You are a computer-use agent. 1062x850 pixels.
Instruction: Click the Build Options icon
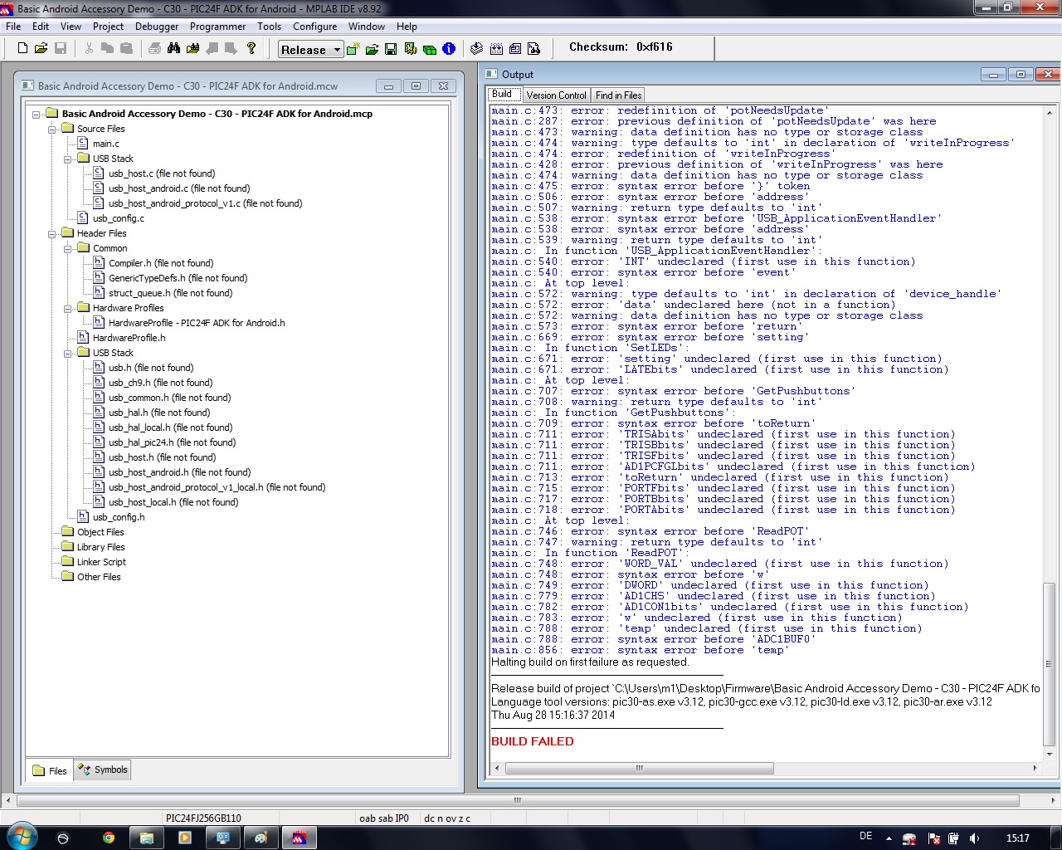(410, 49)
